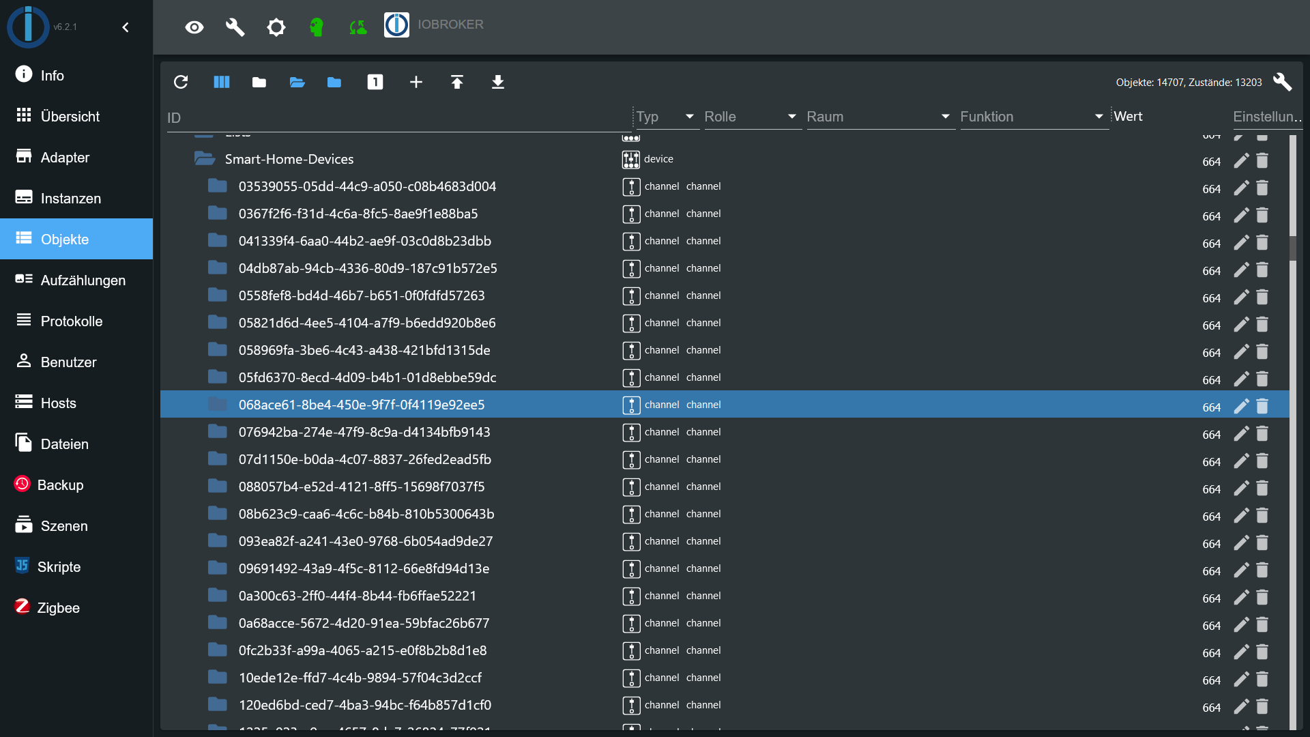Screen dimensions: 1310x737
Task: Open the column configuration icon
Action: (222, 83)
